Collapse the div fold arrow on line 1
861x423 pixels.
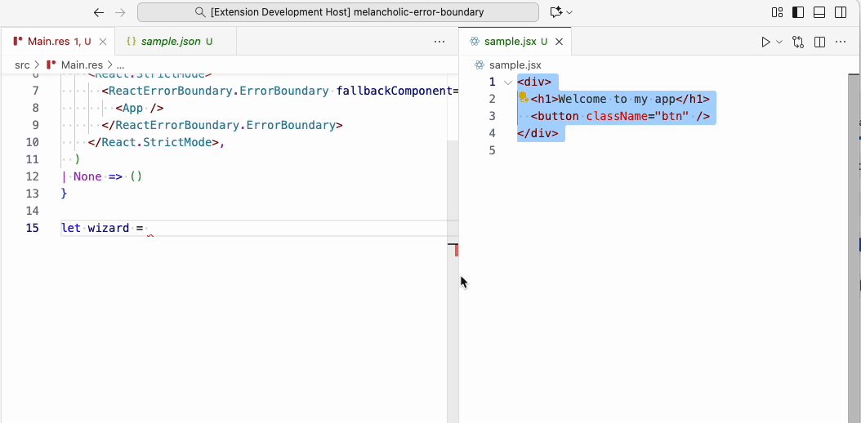point(508,82)
